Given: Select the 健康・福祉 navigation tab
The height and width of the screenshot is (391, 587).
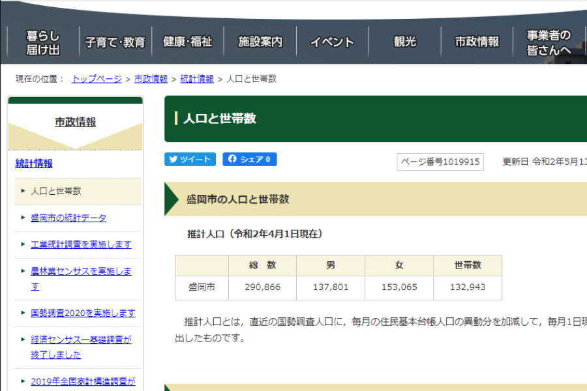Looking at the screenshot, I should [x=188, y=42].
